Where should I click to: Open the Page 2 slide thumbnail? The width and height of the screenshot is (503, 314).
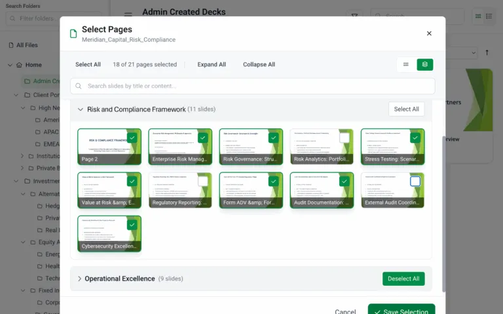[109, 147]
